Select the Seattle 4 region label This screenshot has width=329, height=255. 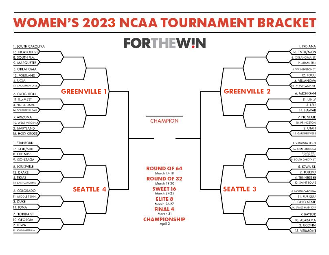(x=90, y=189)
